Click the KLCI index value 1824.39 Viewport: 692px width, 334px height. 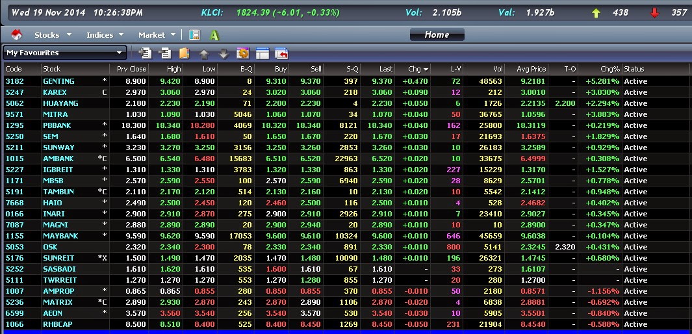(253, 12)
